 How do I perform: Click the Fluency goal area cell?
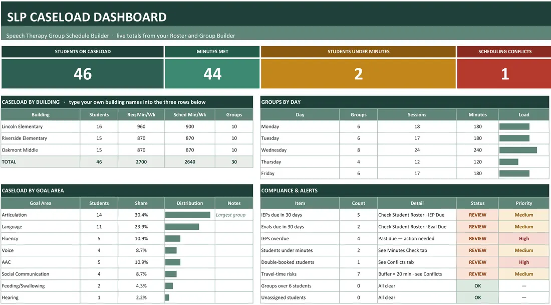(40, 238)
